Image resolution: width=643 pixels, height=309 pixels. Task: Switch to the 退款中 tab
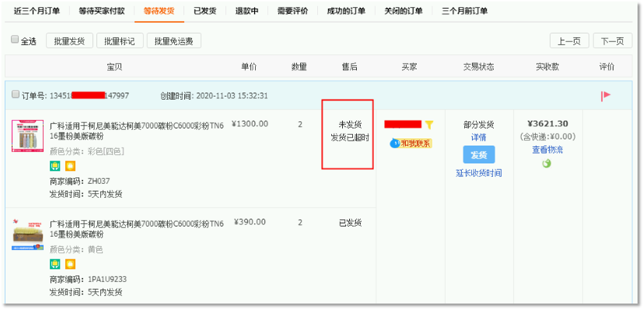[247, 11]
